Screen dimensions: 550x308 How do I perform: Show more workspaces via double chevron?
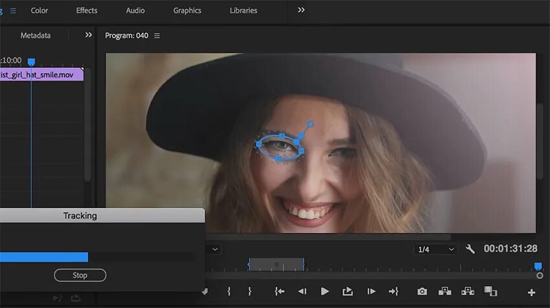[301, 10]
